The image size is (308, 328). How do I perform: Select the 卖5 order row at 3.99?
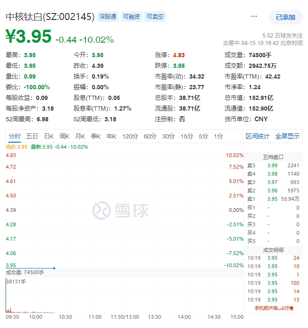[273, 165]
